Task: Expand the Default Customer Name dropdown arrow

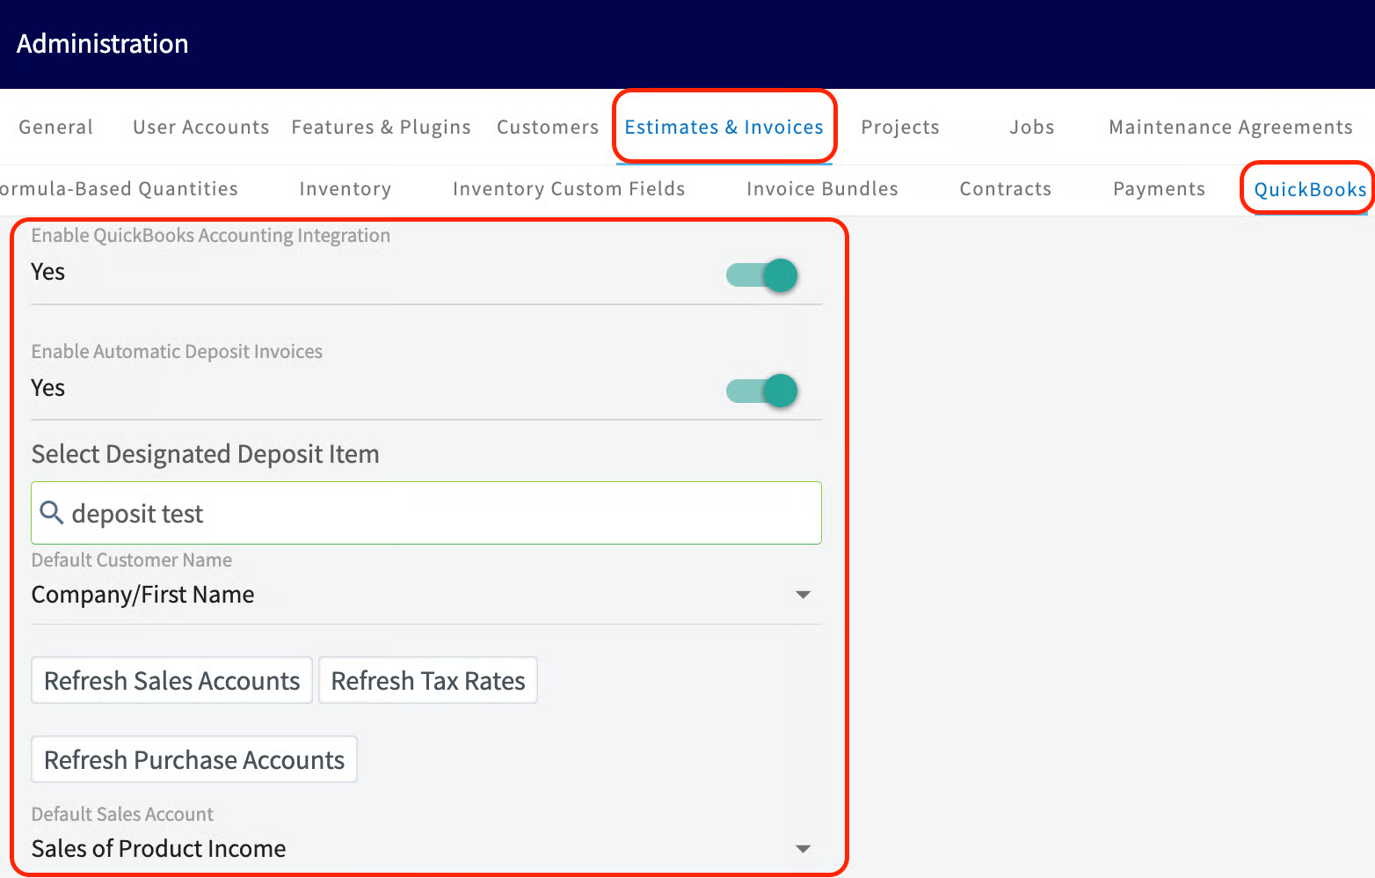Action: 803,595
